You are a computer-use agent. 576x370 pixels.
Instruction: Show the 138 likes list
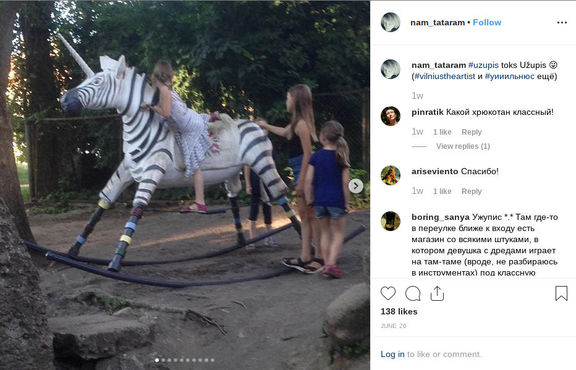[x=399, y=311]
